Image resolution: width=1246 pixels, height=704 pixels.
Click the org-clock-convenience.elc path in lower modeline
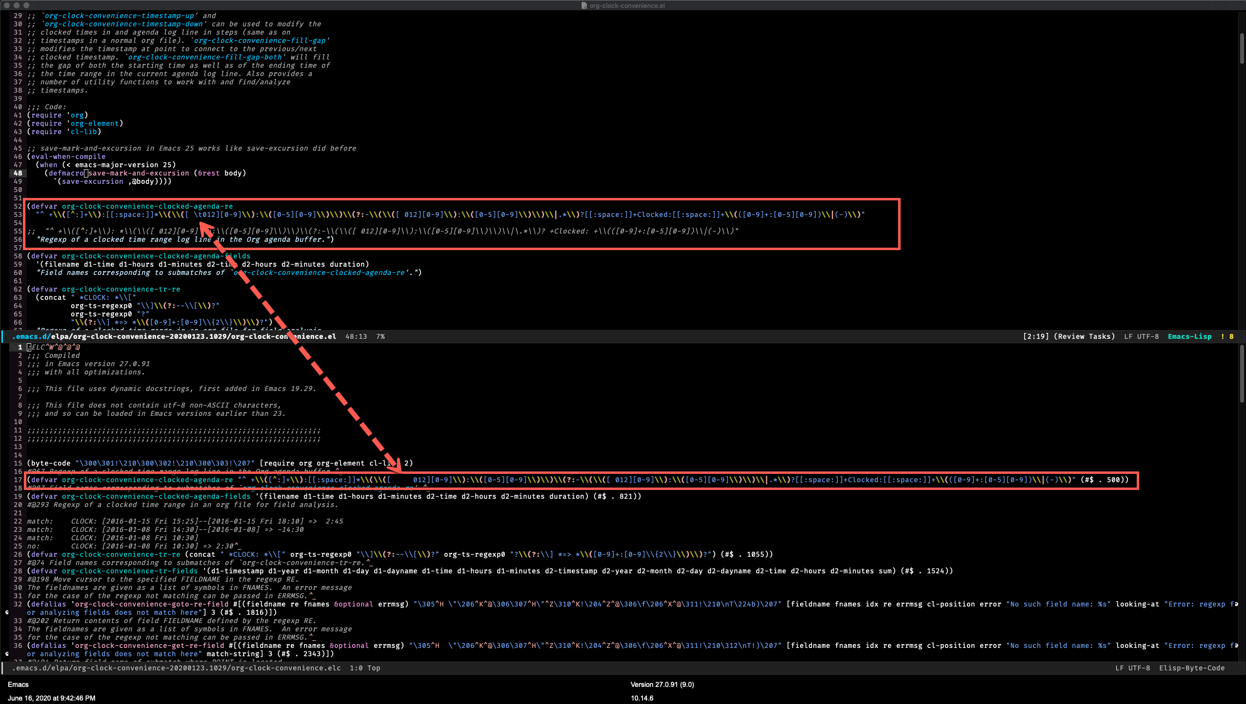[x=176, y=668]
